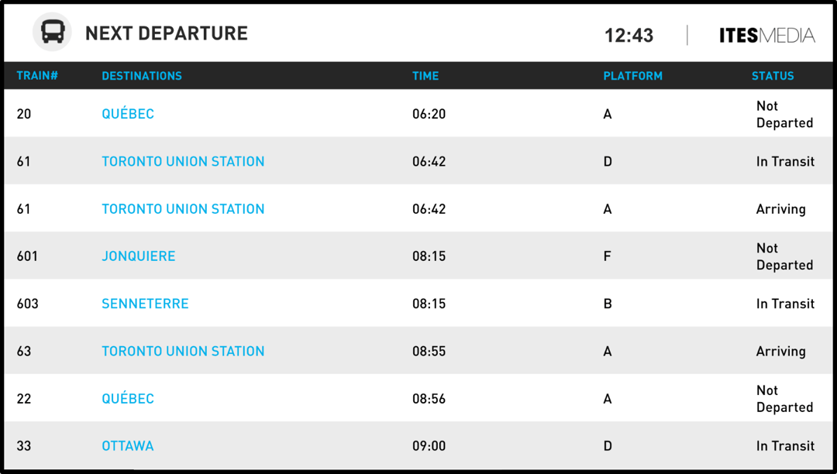Click the ITESMEDIA logo

[766, 35]
